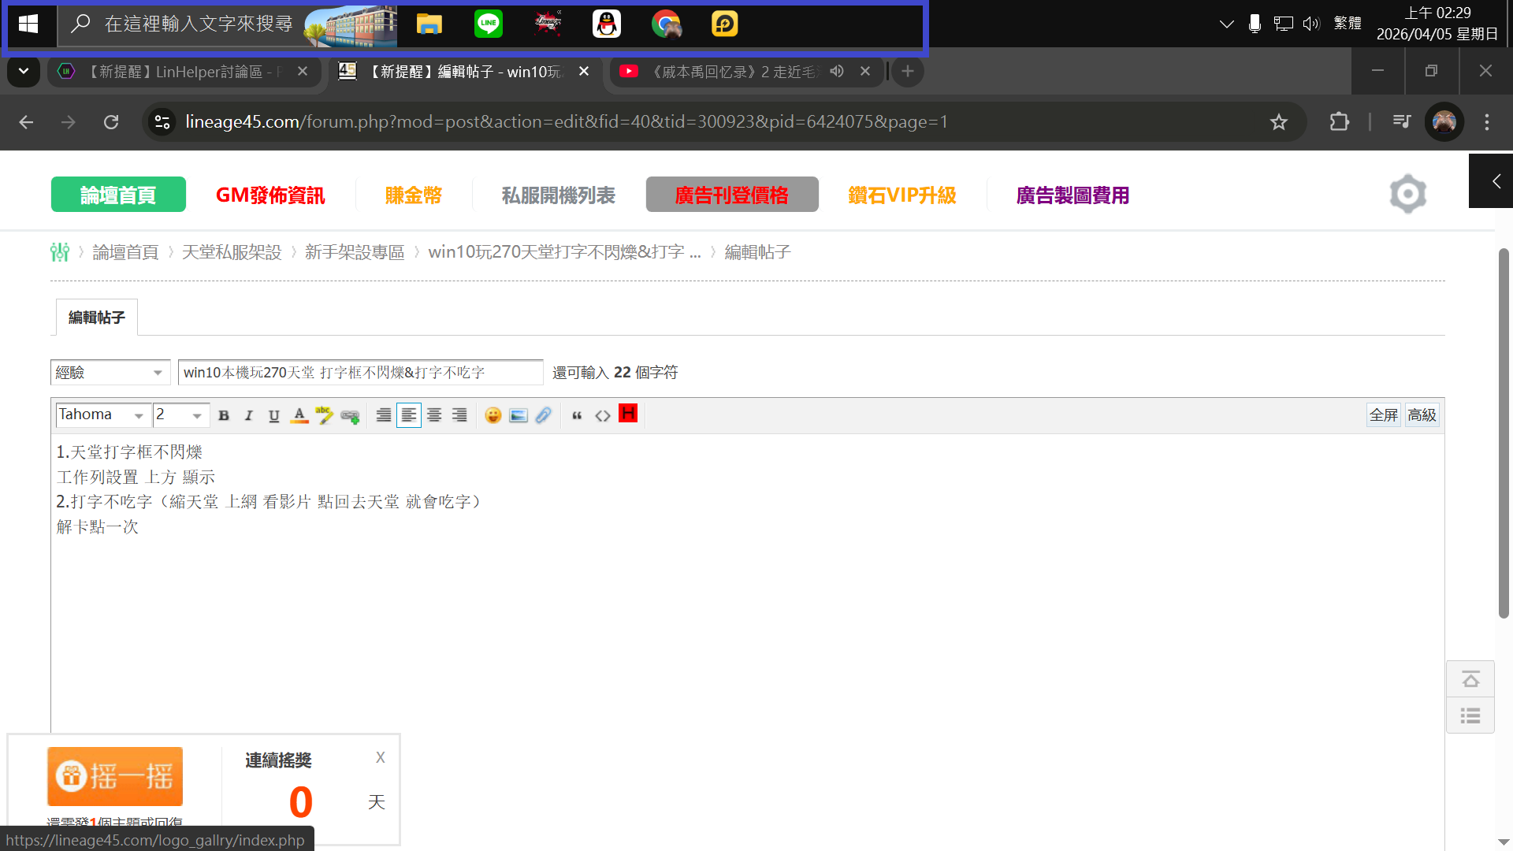Screen dimensions: 1513x851
Task: Click the gear settings icon in site header
Action: click(x=1408, y=194)
